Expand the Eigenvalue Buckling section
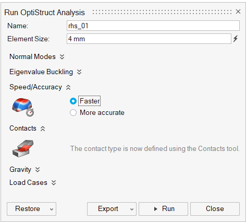Screen dimensions: 246x222 pos(79,72)
